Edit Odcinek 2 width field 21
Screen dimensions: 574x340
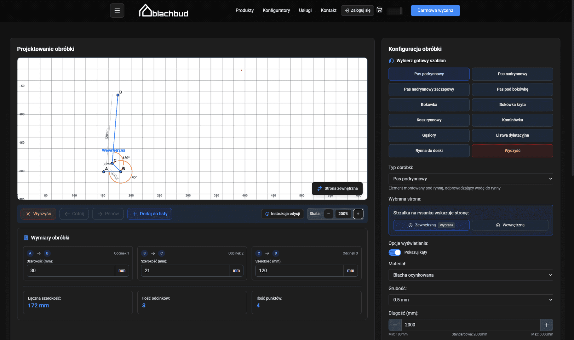coord(185,271)
